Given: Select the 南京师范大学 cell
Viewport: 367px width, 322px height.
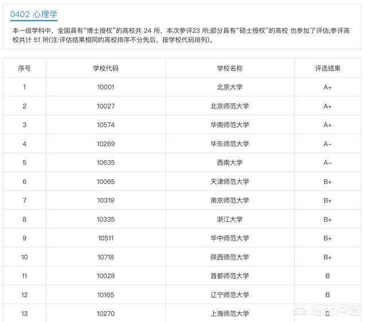Looking at the screenshot, I should tap(229, 200).
